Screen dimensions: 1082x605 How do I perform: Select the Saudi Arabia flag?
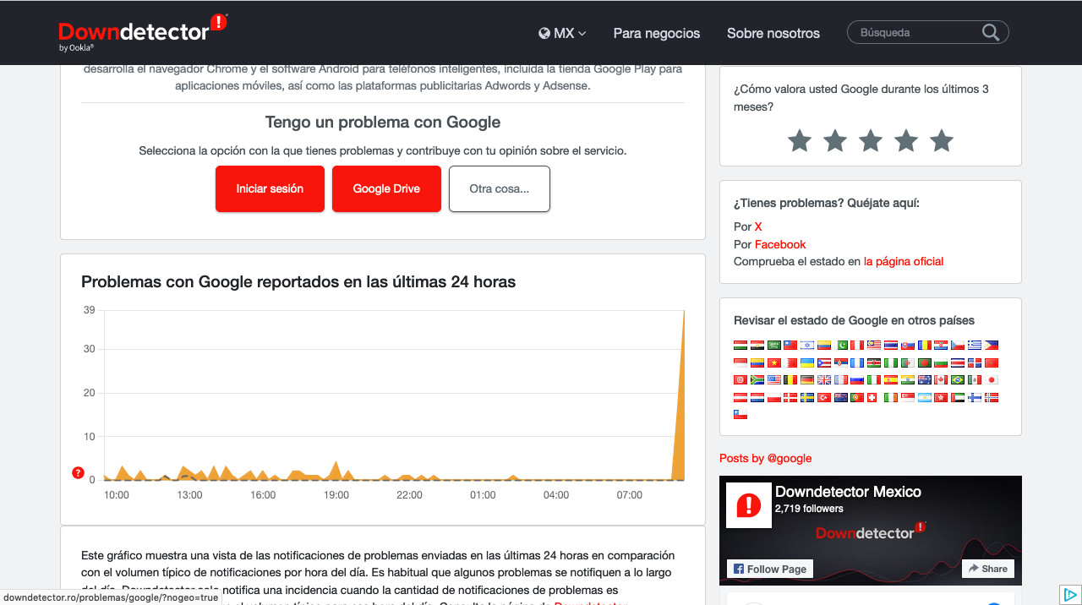click(774, 345)
